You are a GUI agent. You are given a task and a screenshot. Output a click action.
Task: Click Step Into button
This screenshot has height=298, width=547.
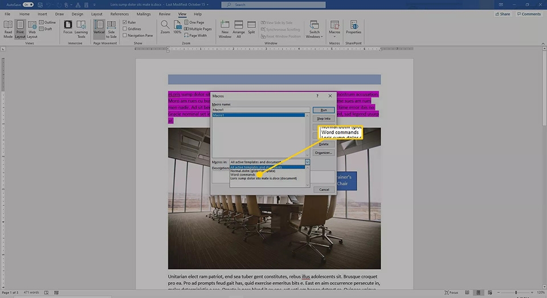tap(324, 119)
